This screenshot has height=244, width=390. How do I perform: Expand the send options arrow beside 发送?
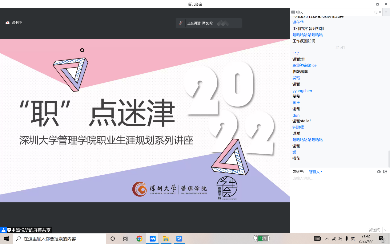(385, 230)
